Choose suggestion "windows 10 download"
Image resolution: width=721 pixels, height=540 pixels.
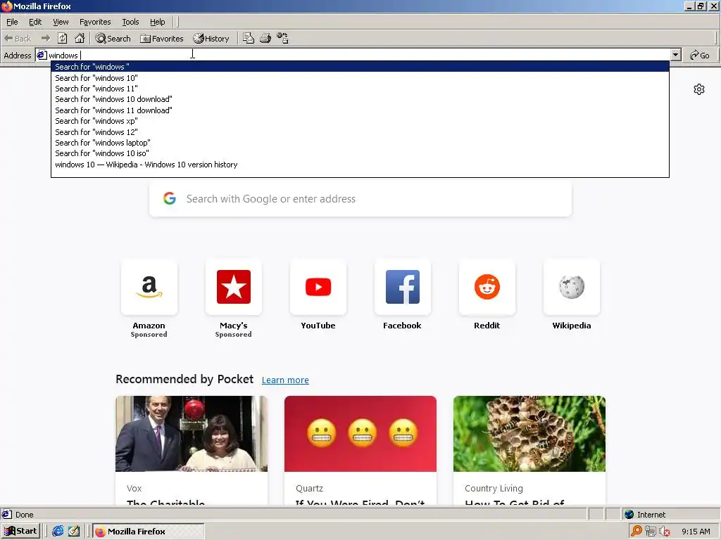click(x=360, y=99)
